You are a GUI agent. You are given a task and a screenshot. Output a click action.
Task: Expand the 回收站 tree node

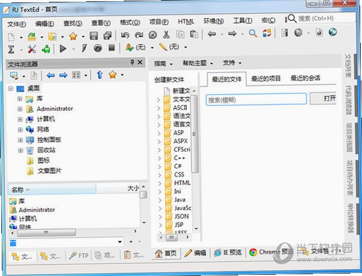coord(20,150)
